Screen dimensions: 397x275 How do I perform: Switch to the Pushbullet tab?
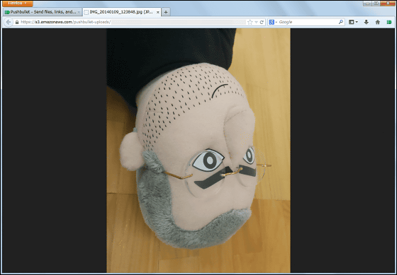click(43, 12)
